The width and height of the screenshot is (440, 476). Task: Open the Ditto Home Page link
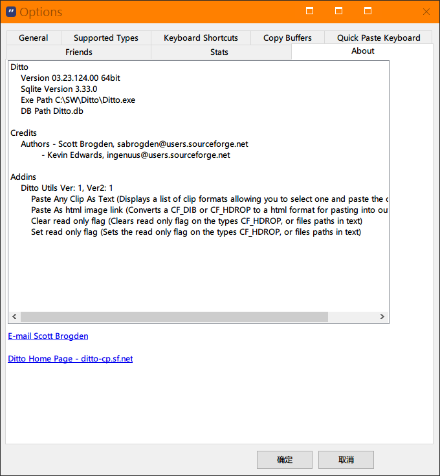coord(70,359)
